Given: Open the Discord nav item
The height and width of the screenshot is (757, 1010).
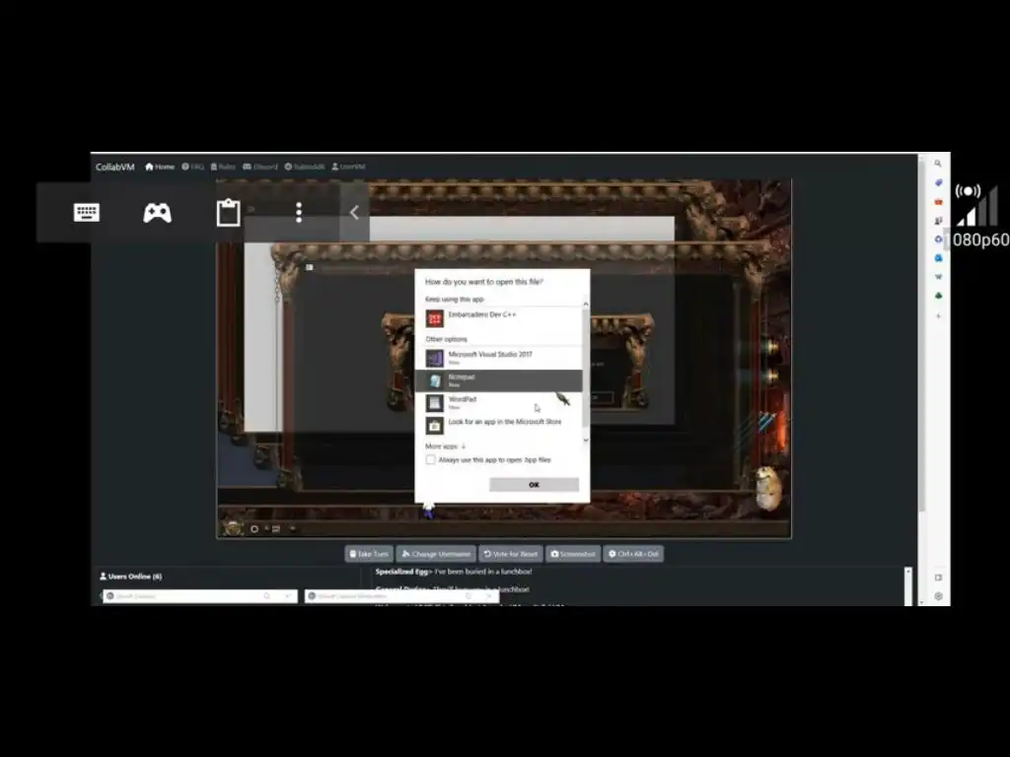Looking at the screenshot, I should (260, 167).
